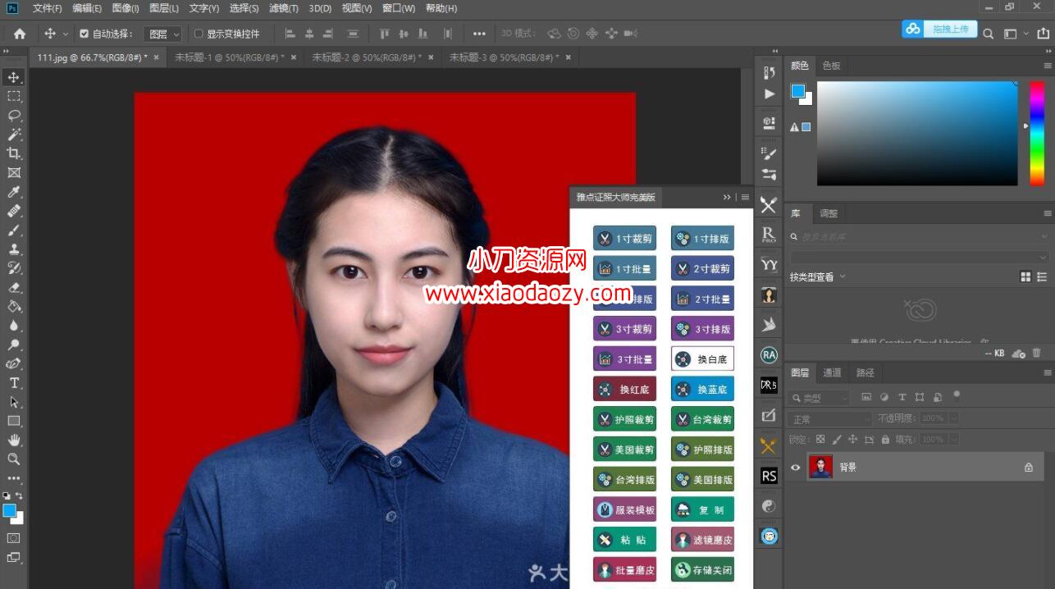Image resolution: width=1055 pixels, height=589 pixels.
Task: Open the 滤镜(T) menu
Action: 284,8
